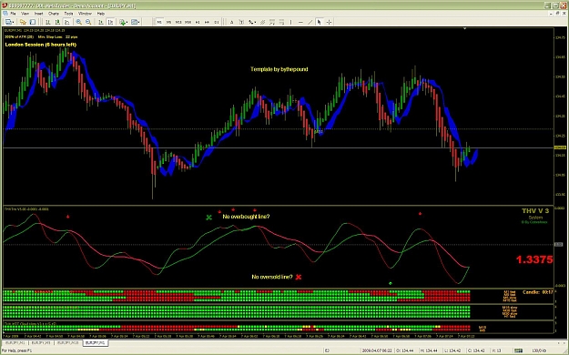Select the H4 timeframe button

(207, 22)
